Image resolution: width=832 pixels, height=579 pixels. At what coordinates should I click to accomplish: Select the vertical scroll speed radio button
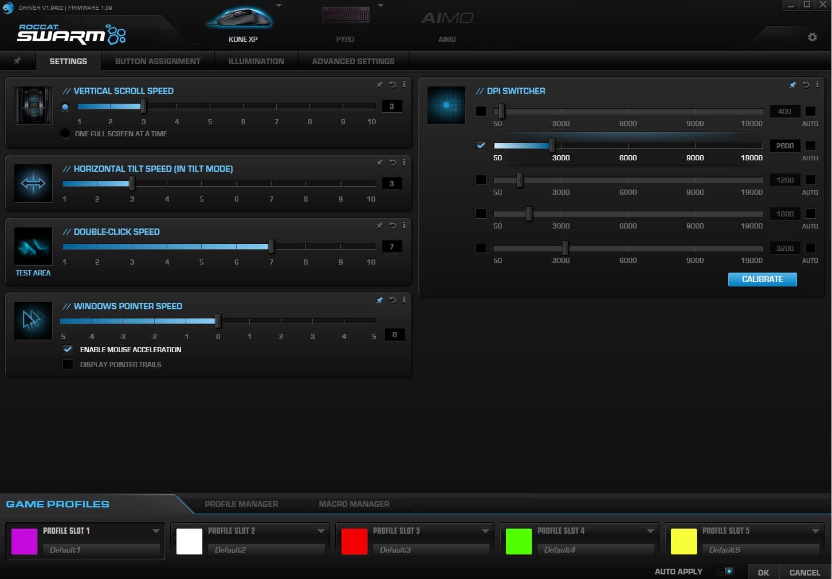pyautogui.click(x=65, y=107)
